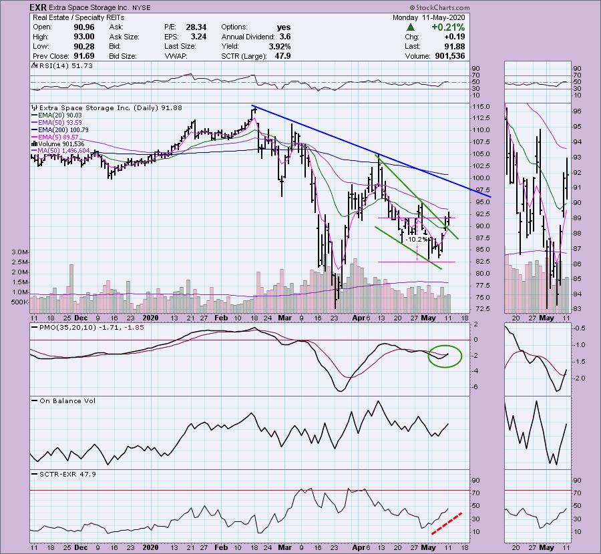The width and height of the screenshot is (601, 554).
Task: Click the StockCharts.com copyright label
Action: tap(439, 7)
